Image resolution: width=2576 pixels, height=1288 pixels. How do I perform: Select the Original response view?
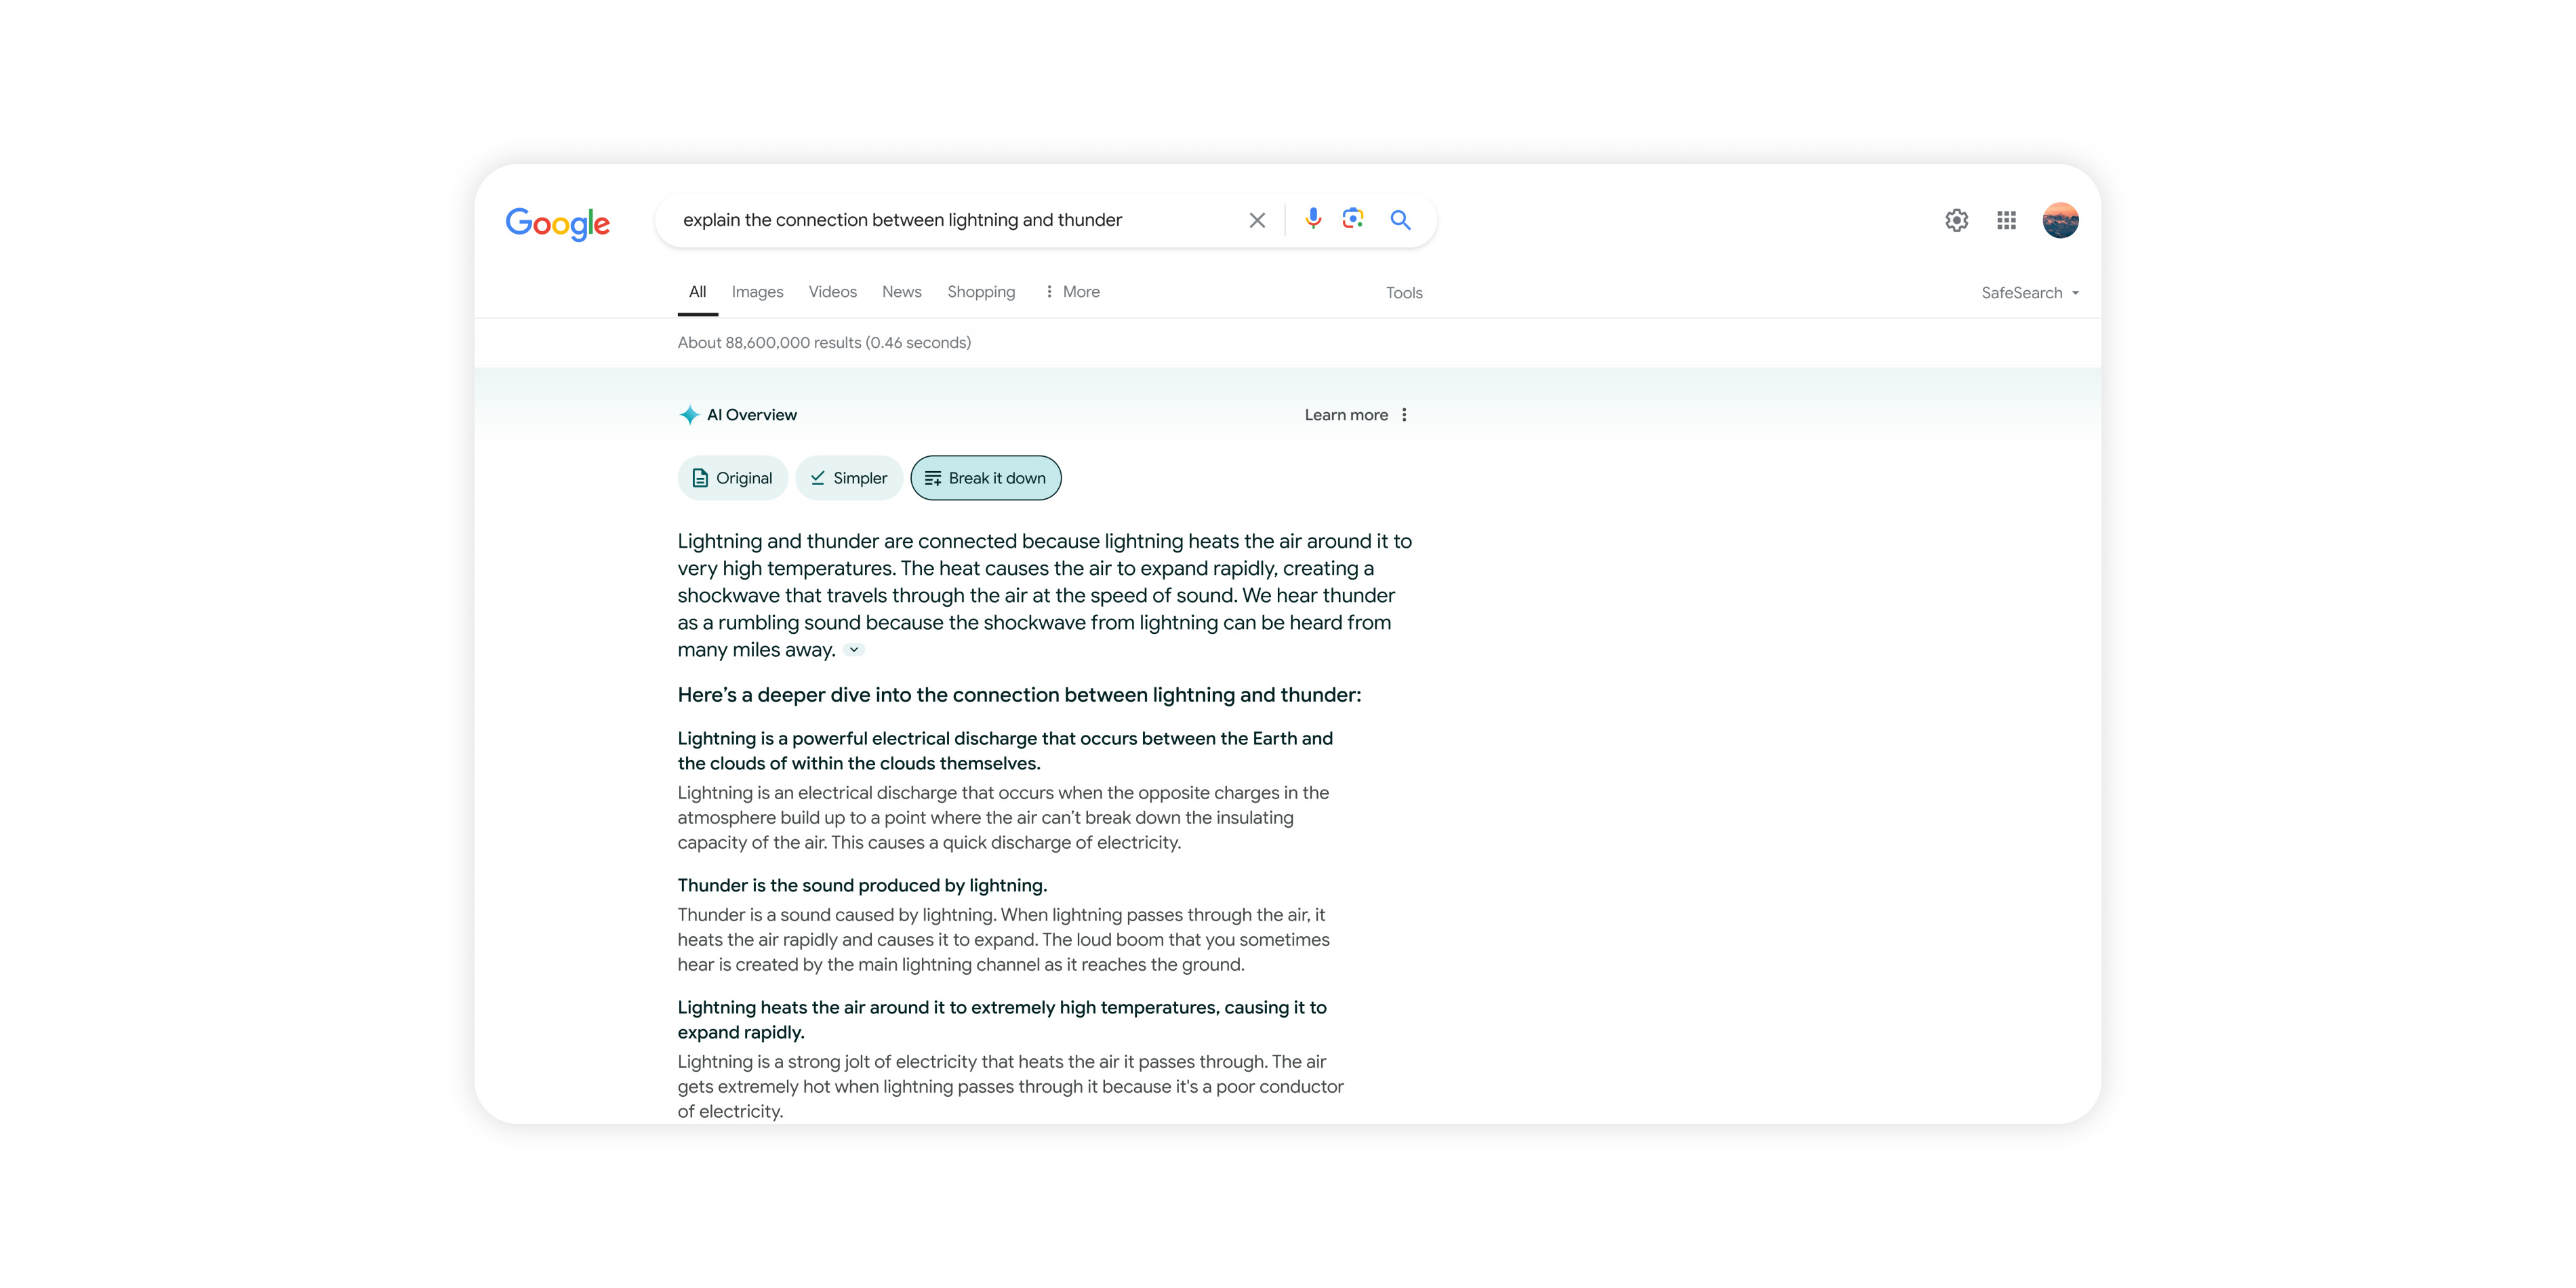pos(732,477)
